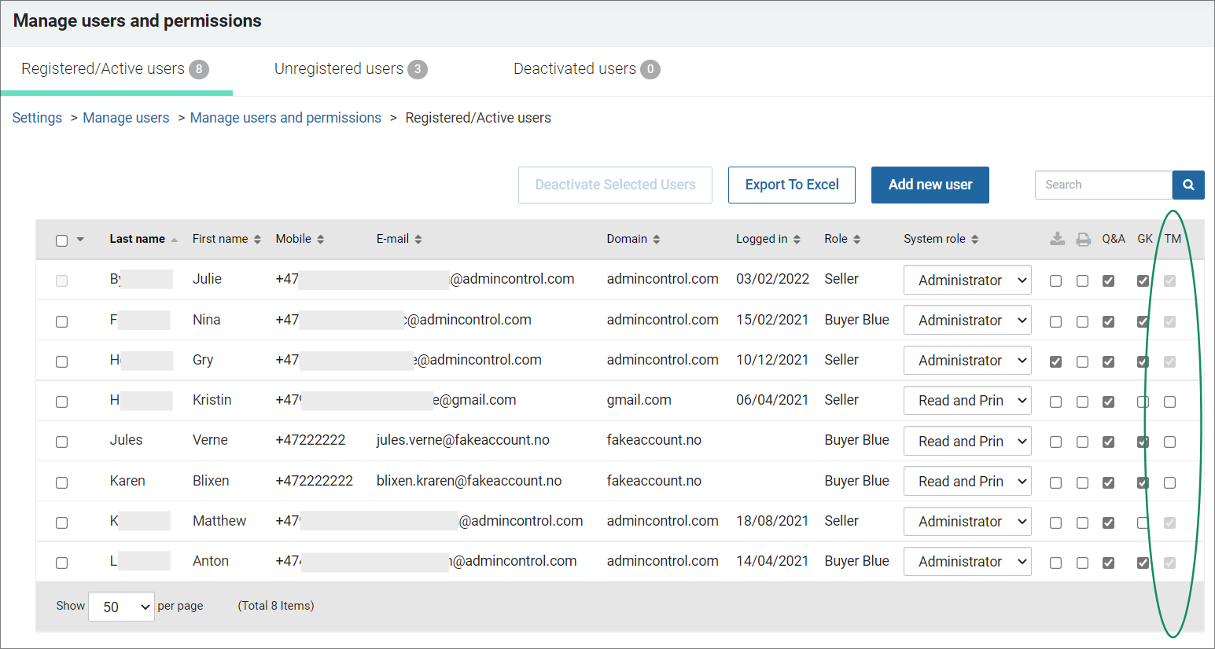1215x649 pixels.
Task: Sort by System role column arrows
Action: (974, 240)
